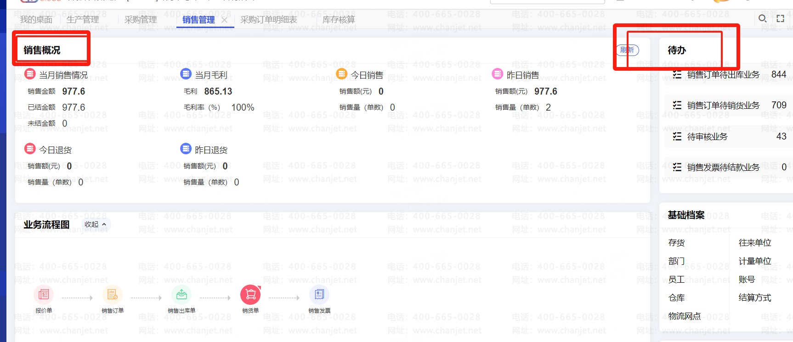Open the 存货 base archive link
The image size is (793, 342).
[676, 243]
